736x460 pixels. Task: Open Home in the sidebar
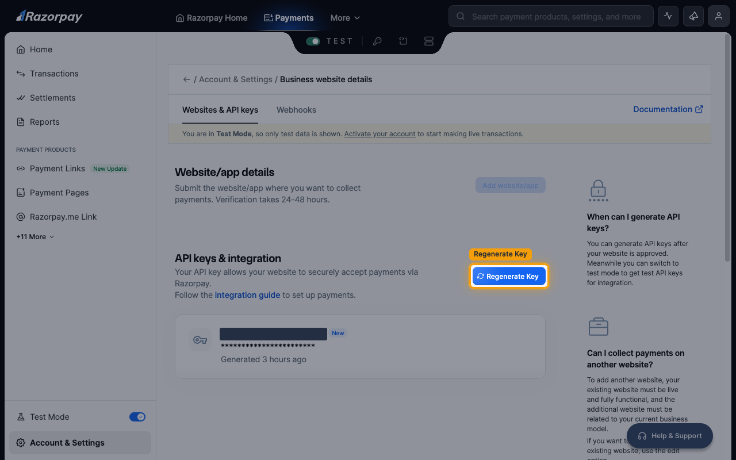(x=80, y=49)
